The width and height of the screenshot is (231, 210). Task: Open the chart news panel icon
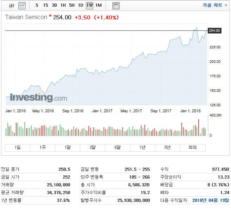(116, 6)
